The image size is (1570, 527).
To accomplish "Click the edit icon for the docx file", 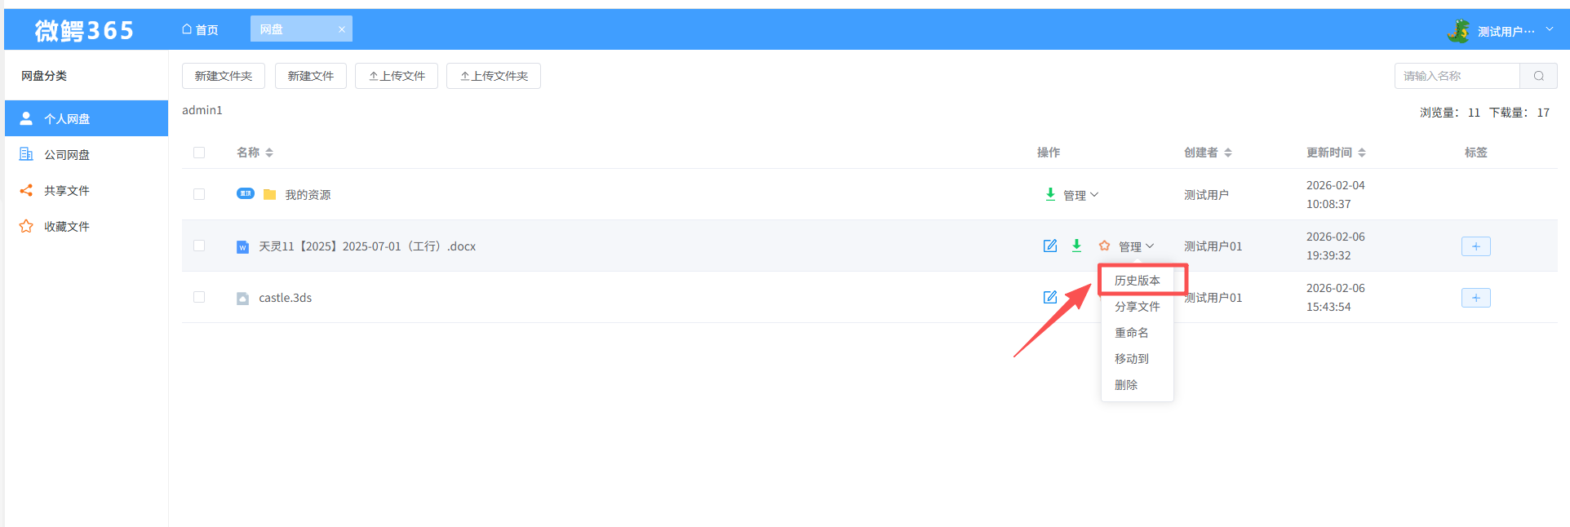I will click(x=1050, y=246).
